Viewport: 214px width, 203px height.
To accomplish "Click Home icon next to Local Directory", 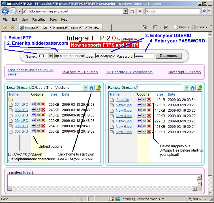I will click(92, 88).
